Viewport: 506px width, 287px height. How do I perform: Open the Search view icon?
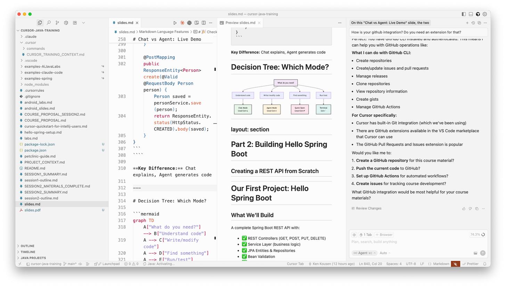(49, 23)
